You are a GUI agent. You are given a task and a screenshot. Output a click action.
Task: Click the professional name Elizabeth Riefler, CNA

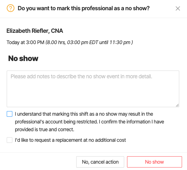[x=35, y=31]
